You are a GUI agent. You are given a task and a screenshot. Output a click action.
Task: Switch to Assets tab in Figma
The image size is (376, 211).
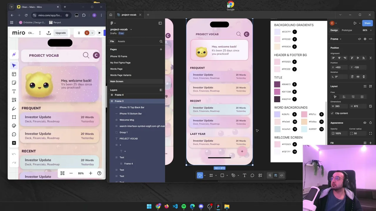point(121,41)
